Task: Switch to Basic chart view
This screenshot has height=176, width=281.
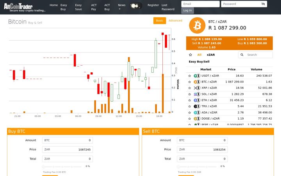Action: pyautogui.click(x=160, y=20)
